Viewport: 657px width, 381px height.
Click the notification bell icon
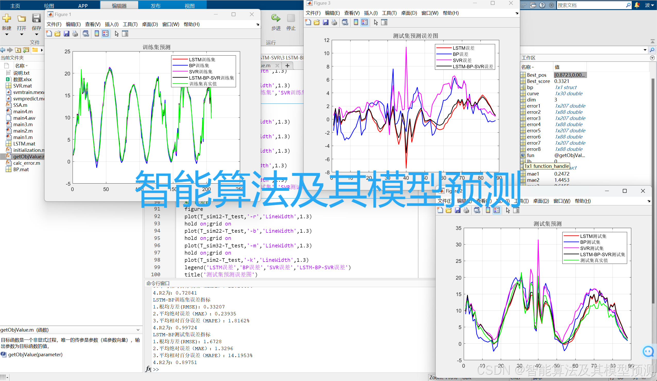pyautogui.click(x=637, y=5)
